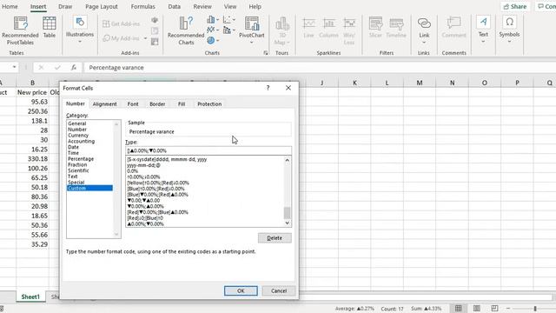Switch to Protection tab in Format Cells

[x=209, y=104]
